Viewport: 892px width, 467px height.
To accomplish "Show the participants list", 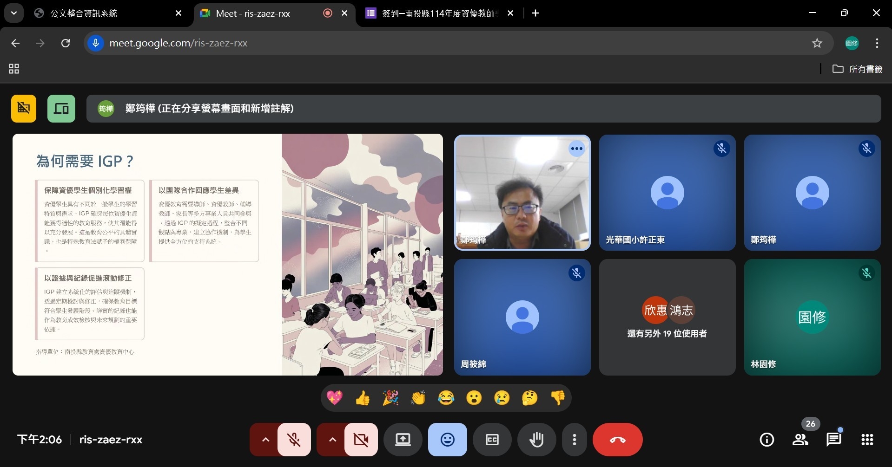I will pyautogui.click(x=800, y=440).
